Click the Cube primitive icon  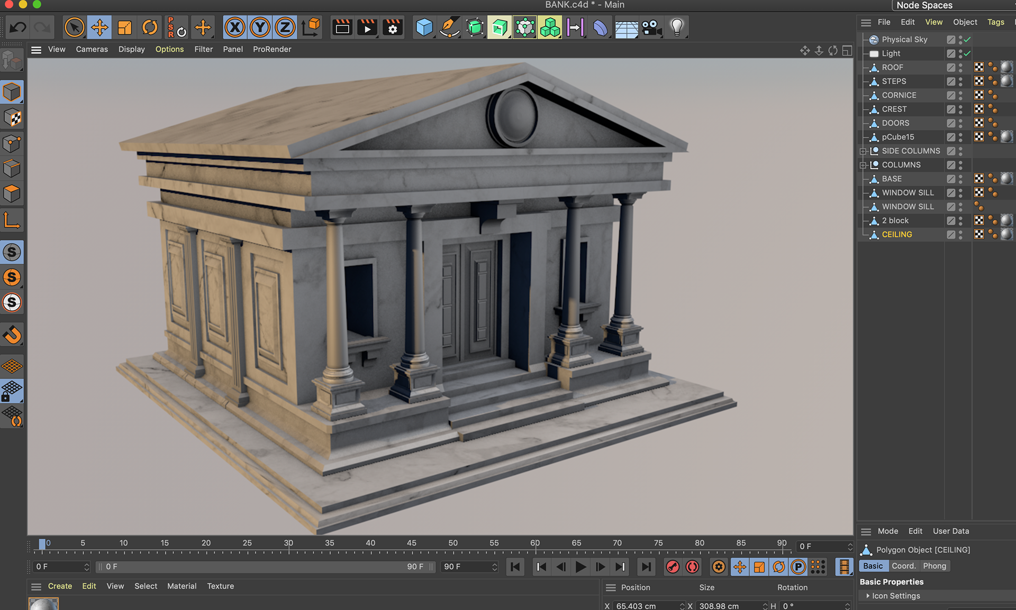pyautogui.click(x=424, y=27)
